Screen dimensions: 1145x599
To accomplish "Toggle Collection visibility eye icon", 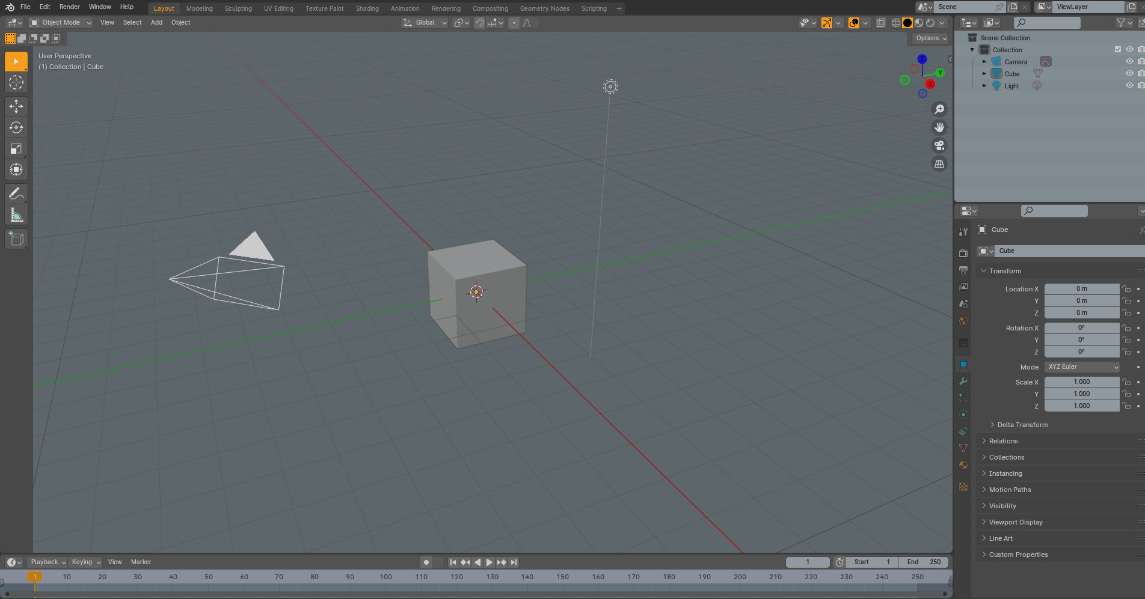I will (x=1129, y=49).
